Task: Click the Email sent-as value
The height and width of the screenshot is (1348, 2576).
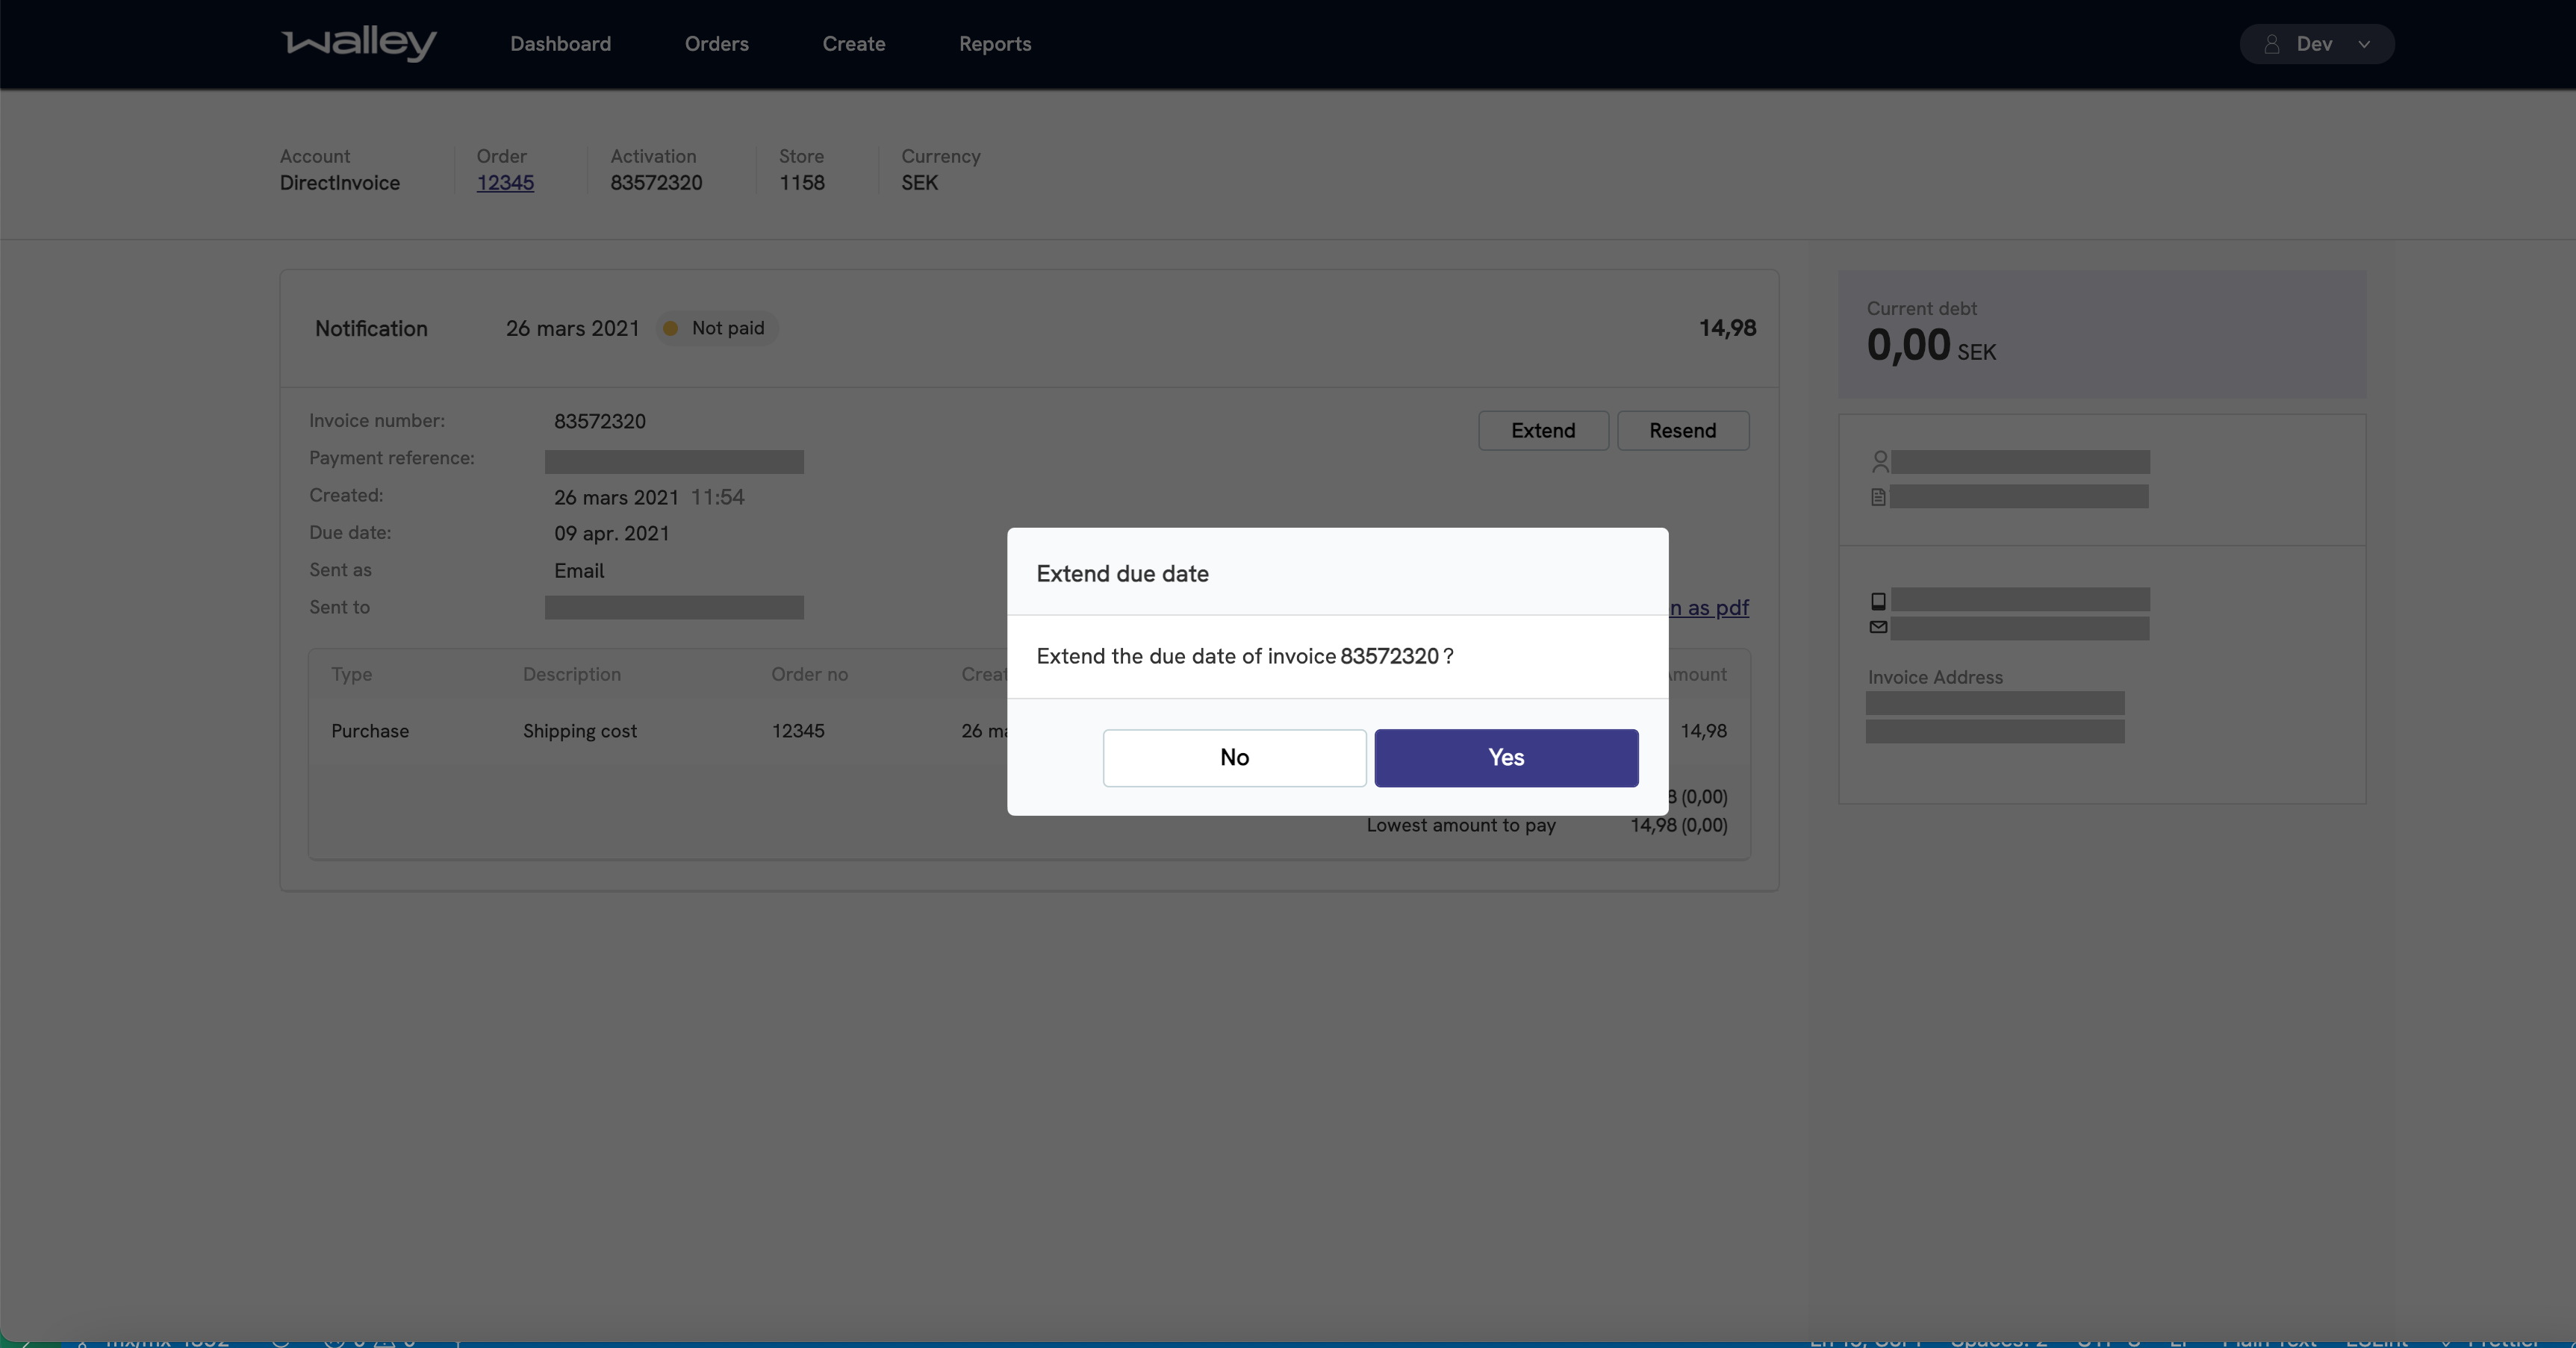Action: point(578,571)
